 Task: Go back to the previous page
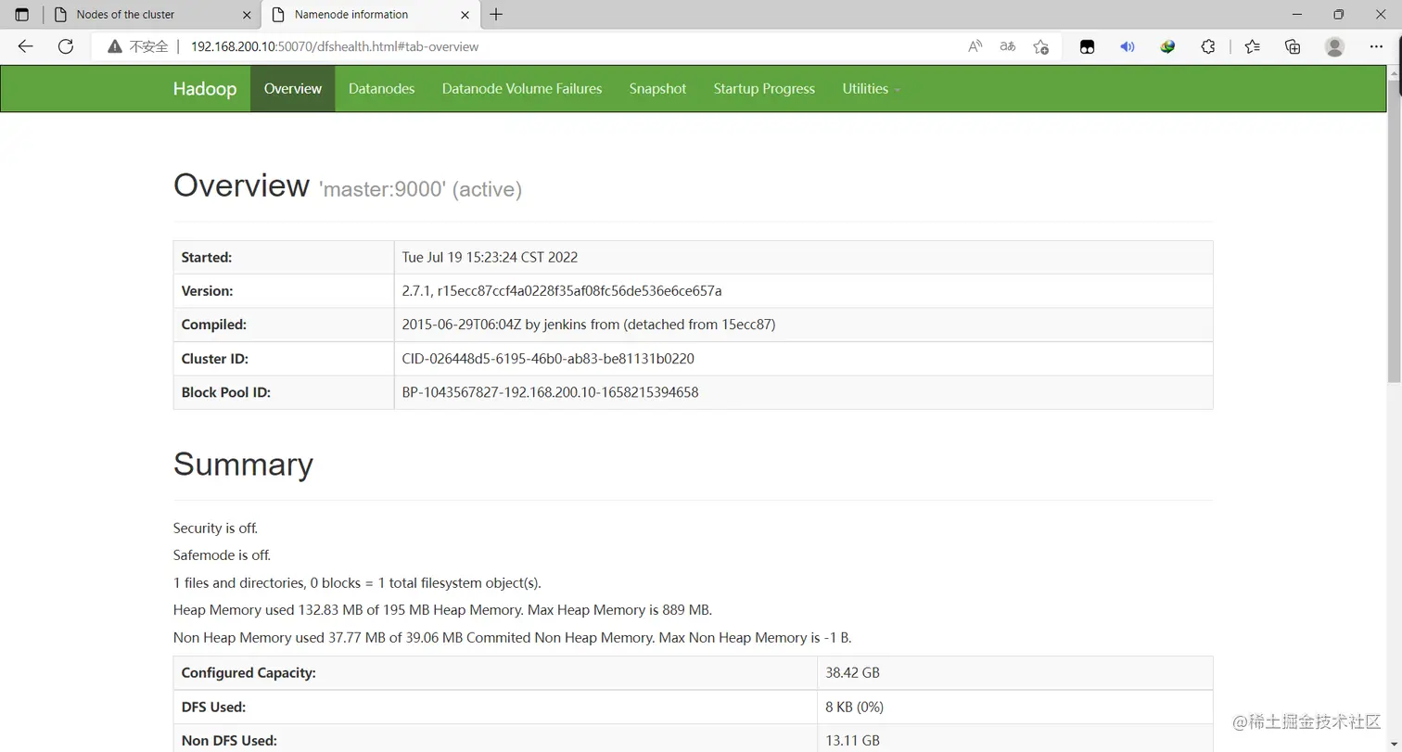25,46
